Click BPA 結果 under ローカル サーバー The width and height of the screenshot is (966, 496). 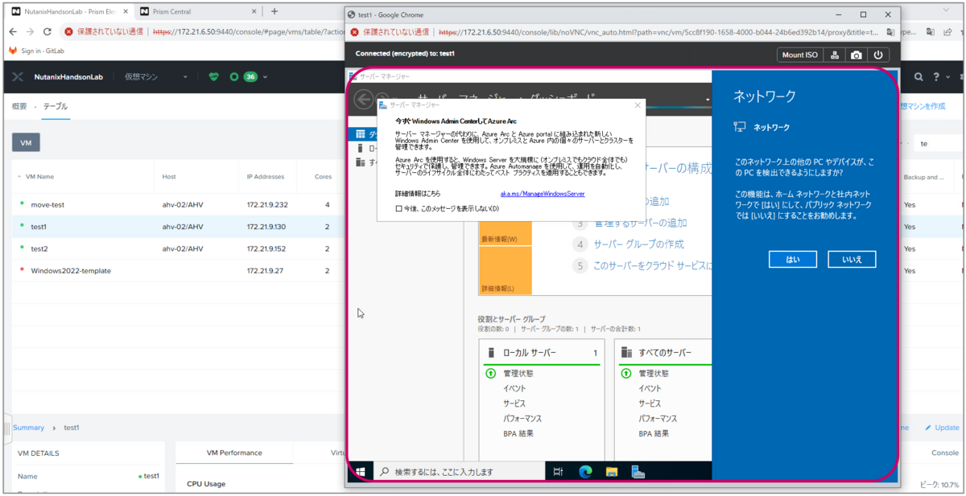(518, 434)
